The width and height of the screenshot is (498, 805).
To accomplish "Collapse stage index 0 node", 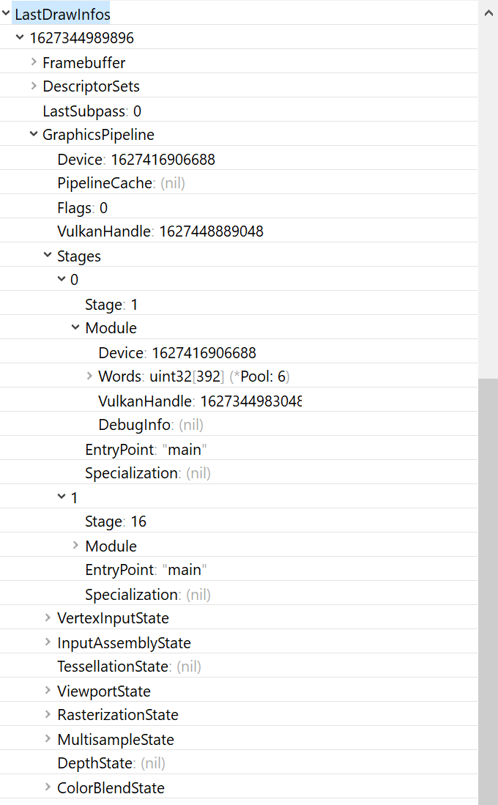I will pos(62,279).
